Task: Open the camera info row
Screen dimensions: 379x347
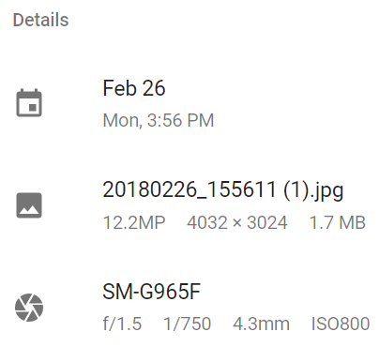Action: [x=189, y=308]
